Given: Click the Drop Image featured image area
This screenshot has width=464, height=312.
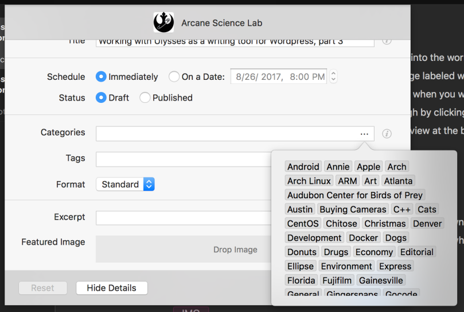Looking at the screenshot, I should [x=184, y=249].
